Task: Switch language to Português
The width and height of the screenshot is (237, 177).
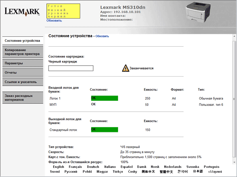Action: coord(212,167)
